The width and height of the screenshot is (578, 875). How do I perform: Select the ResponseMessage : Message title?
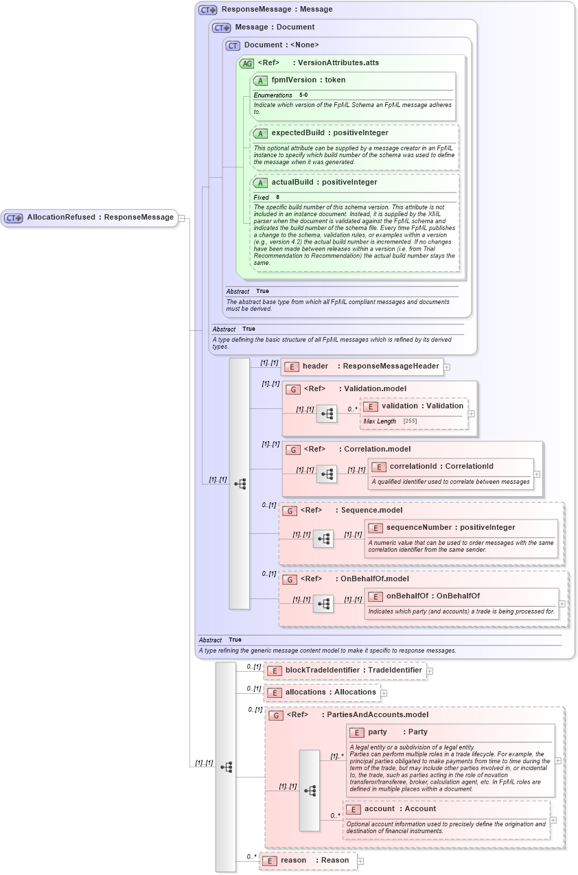(277, 10)
